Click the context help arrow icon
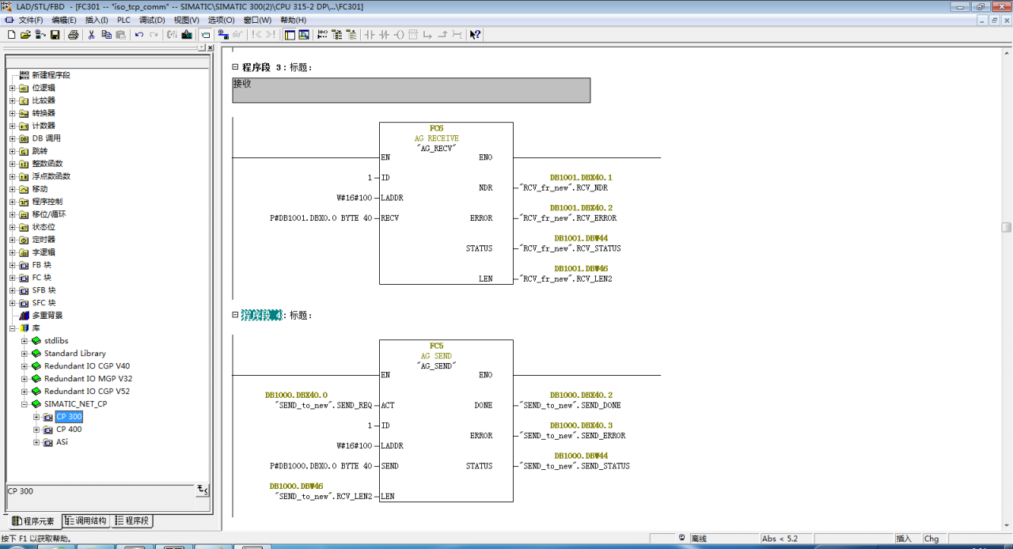The image size is (1013, 549). pyautogui.click(x=475, y=35)
